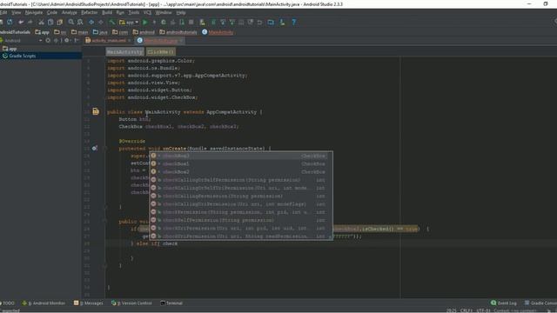This screenshot has height=313, width=557.
Task: Open the Navigate menu
Action: coord(34,12)
